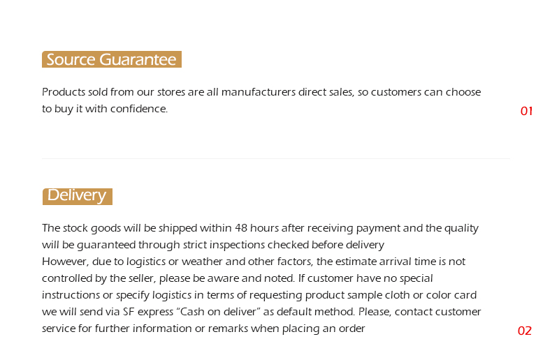The width and height of the screenshot is (552, 362).
Task: Click the 'contact customer' text
Action: (438, 312)
